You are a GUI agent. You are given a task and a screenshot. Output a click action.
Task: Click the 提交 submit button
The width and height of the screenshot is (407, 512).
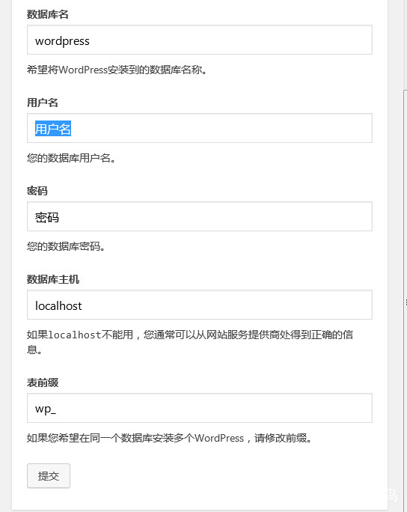pyautogui.click(x=49, y=476)
